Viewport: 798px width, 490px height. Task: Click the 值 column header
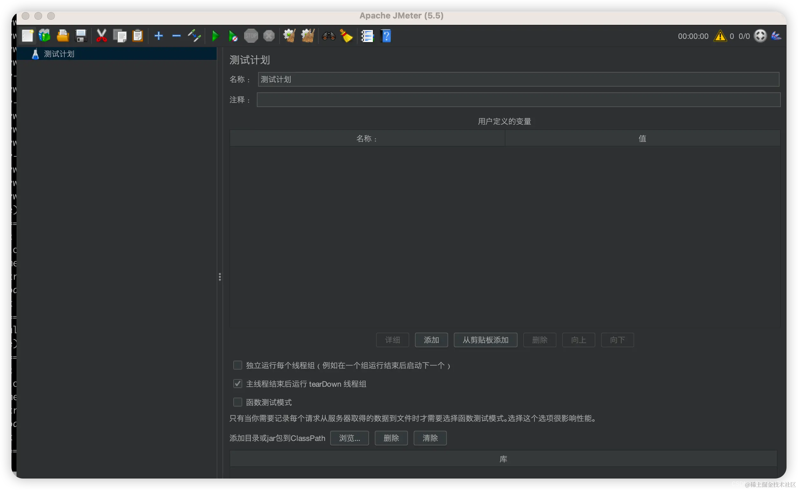tap(642, 138)
